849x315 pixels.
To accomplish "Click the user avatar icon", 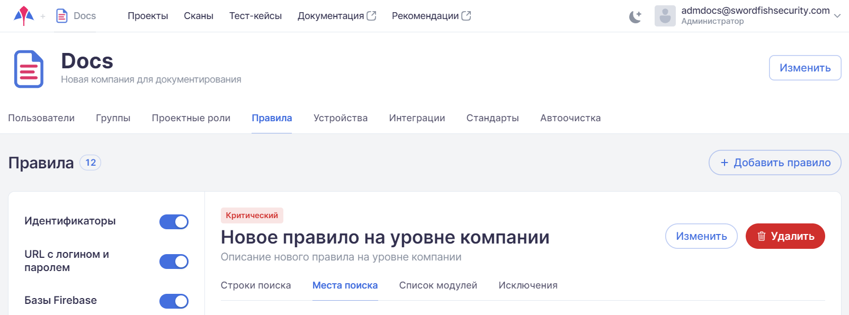I will pos(665,16).
